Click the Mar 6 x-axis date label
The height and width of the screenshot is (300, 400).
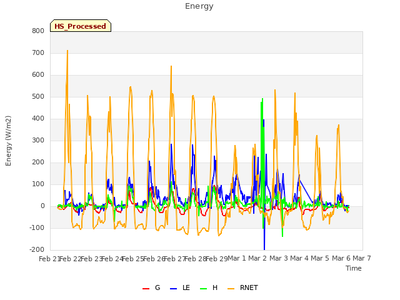tap(341, 258)
